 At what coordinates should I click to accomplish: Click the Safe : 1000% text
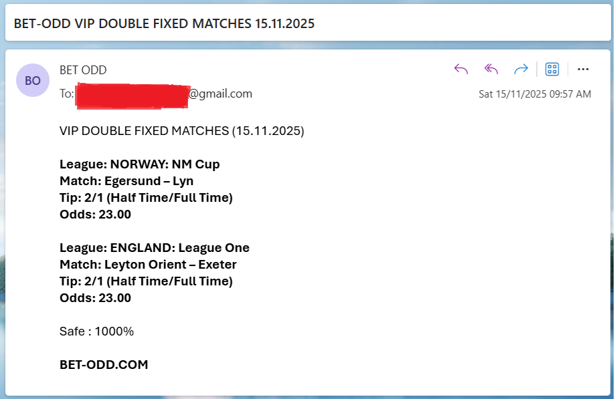pos(96,331)
